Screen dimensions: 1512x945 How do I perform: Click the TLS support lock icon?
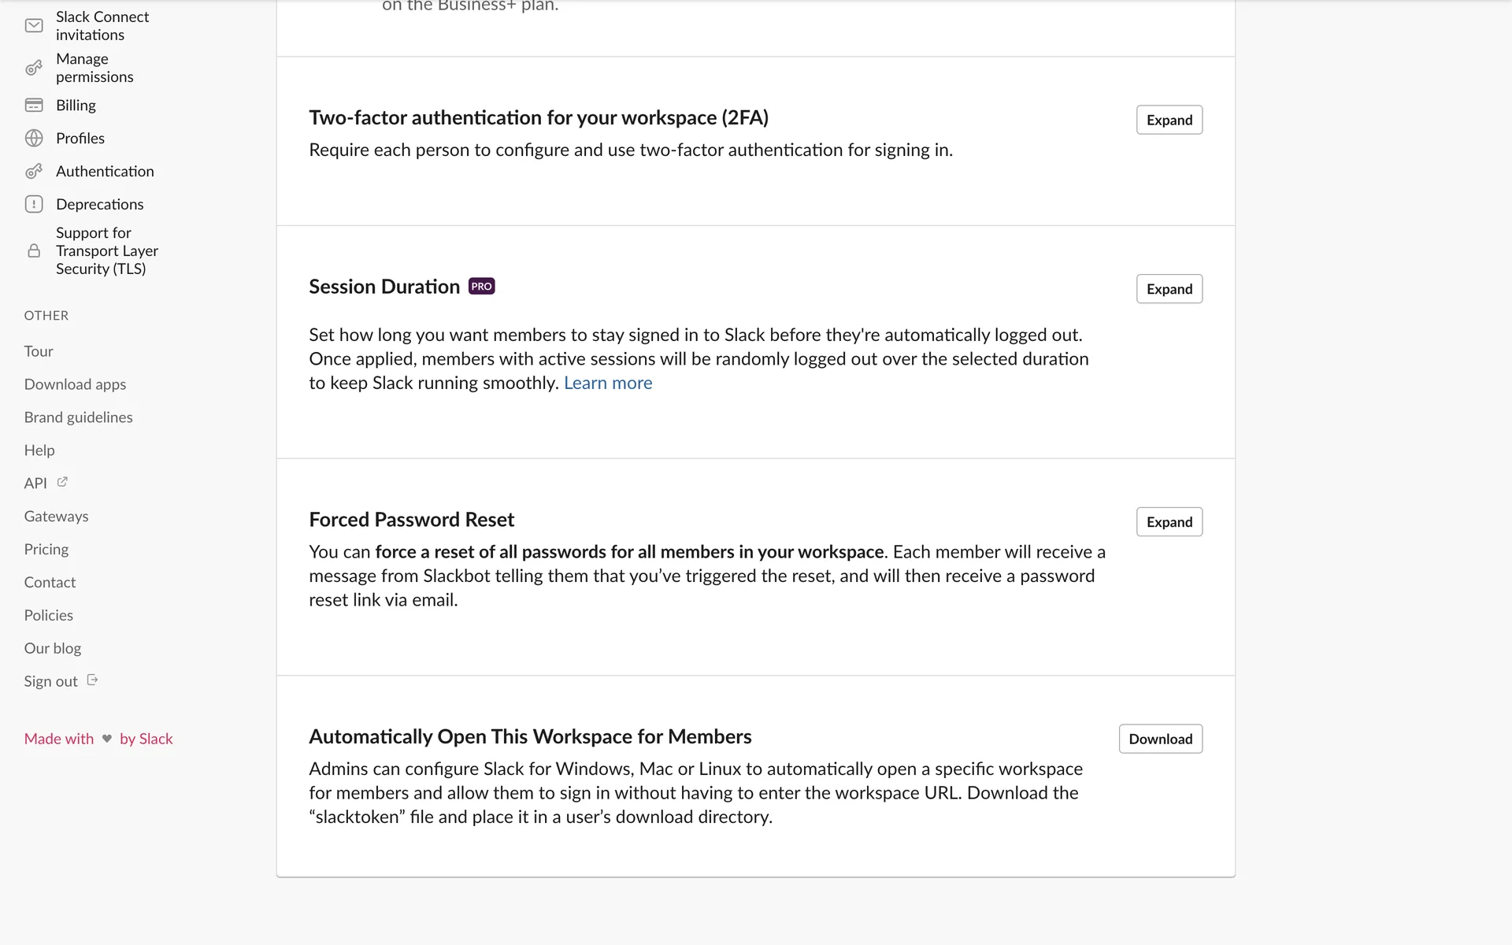point(34,251)
